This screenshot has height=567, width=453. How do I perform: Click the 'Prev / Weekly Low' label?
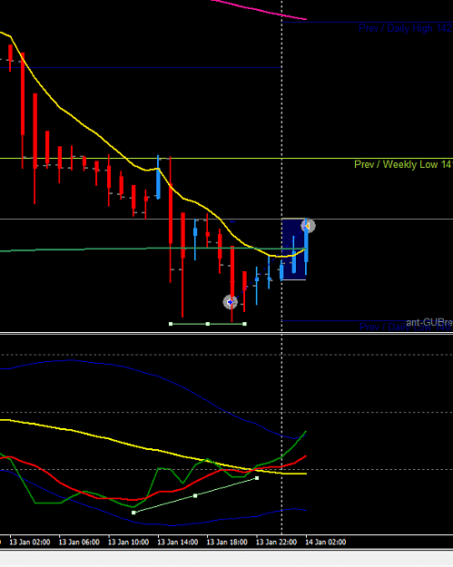pos(403,164)
